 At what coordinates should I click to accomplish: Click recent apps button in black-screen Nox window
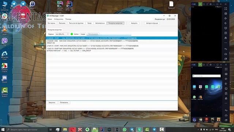226,59
